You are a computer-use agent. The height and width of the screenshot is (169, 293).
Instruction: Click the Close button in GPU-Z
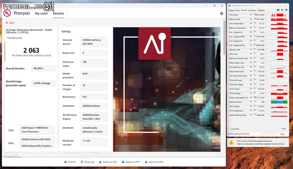coord(282,134)
